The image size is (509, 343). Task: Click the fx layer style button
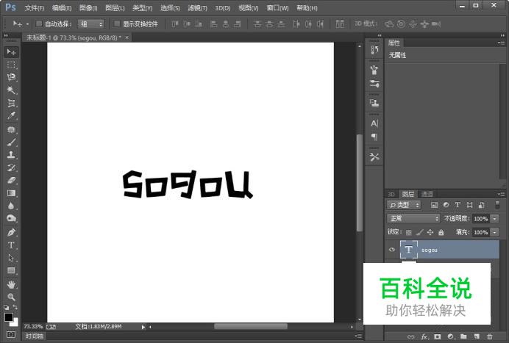click(424, 336)
